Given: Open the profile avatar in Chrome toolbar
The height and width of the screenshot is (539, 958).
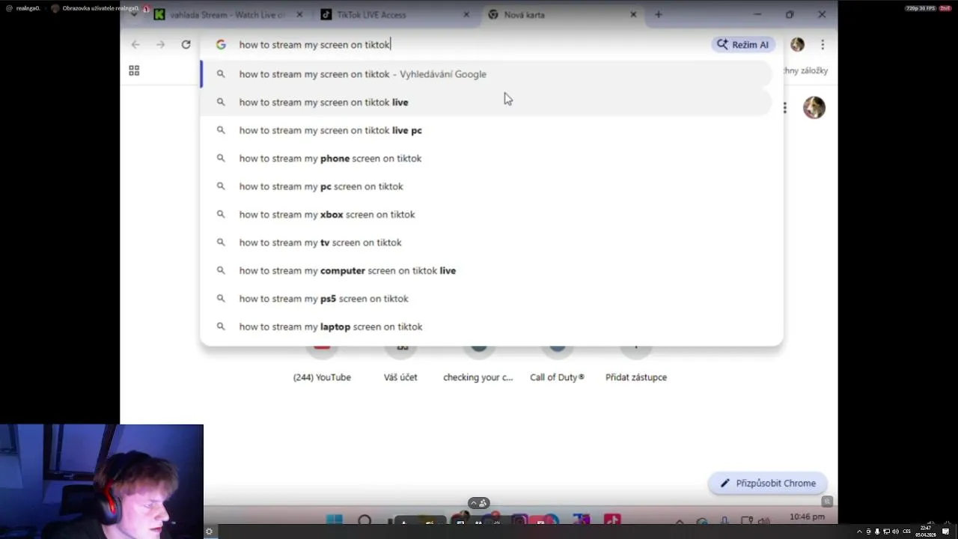Looking at the screenshot, I should point(797,45).
